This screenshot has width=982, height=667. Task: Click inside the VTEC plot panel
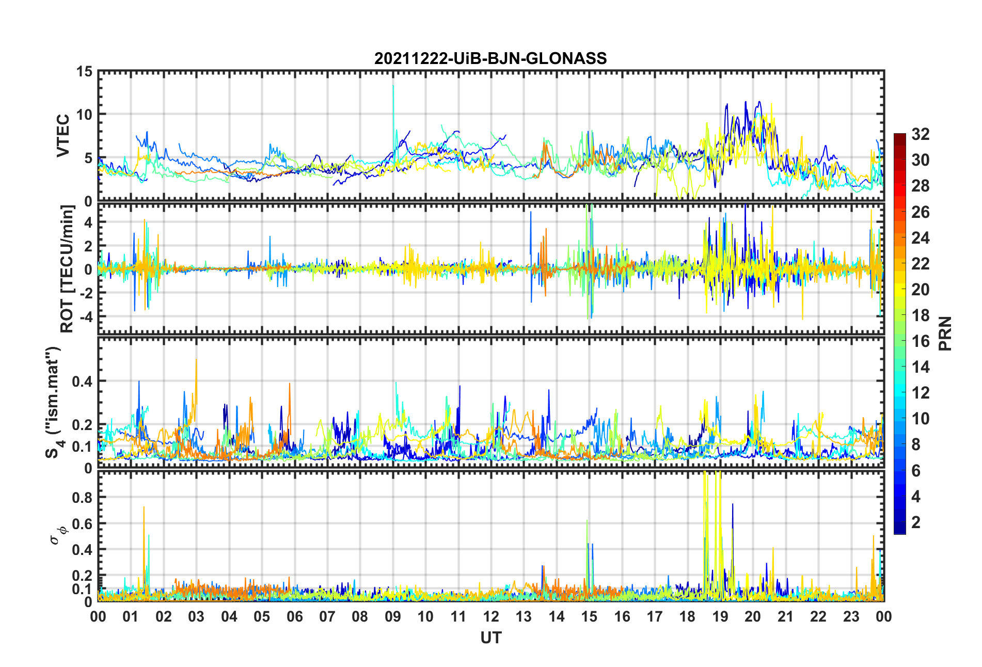click(491, 136)
